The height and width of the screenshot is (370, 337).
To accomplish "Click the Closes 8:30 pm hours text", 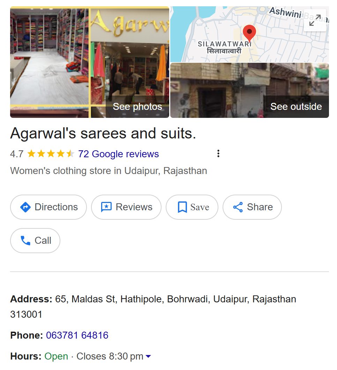I will click(110, 356).
